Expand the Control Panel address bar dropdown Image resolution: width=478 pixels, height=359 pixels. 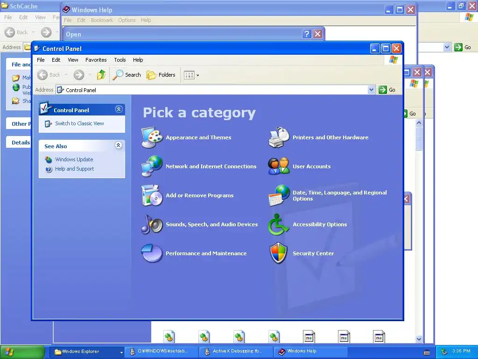point(371,90)
